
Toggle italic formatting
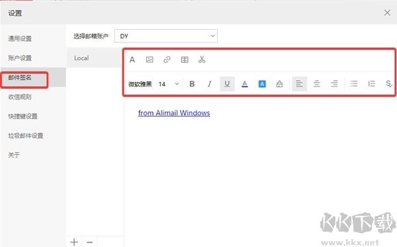point(209,84)
